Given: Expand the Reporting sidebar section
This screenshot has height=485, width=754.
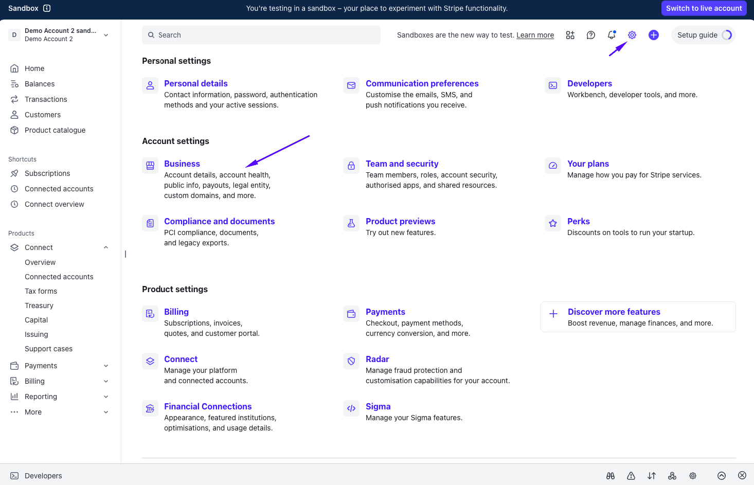Looking at the screenshot, I should click(106, 397).
